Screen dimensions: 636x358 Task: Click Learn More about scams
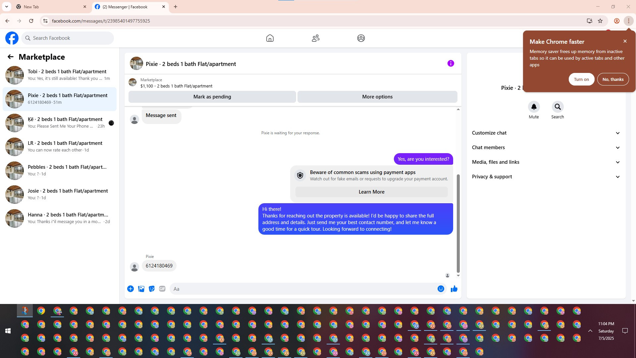pos(371,192)
